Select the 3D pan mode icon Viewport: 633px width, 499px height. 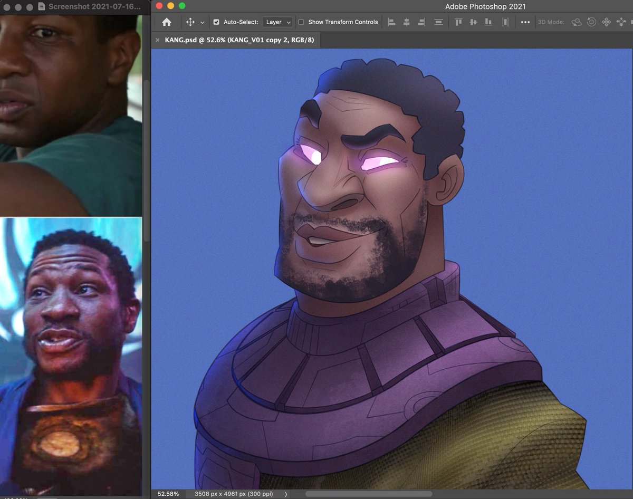[606, 22]
